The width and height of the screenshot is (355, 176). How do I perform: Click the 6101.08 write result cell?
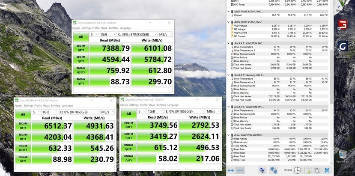pyautogui.click(x=152, y=48)
